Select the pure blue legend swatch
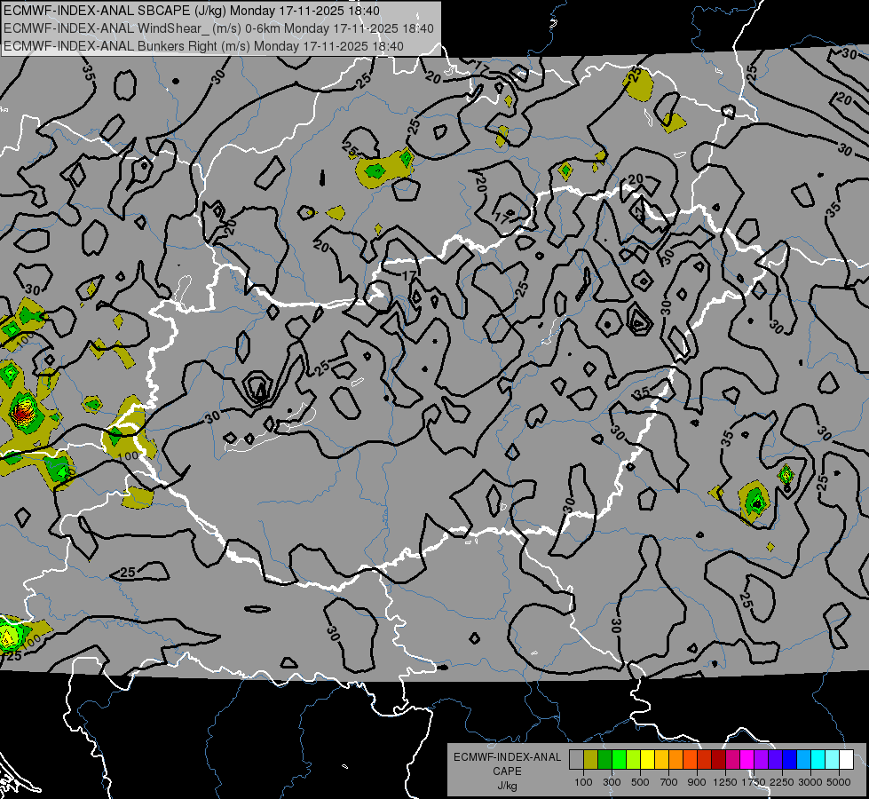Image resolution: width=869 pixels, height=799 pixels. [x=790, y=759]
